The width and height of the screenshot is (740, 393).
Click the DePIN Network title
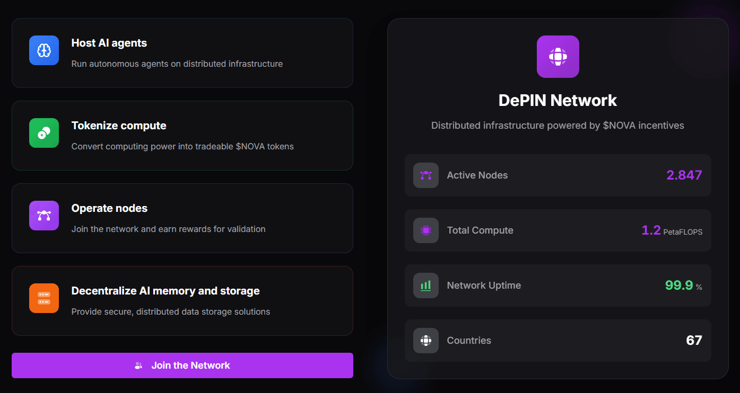pos(558,100)
